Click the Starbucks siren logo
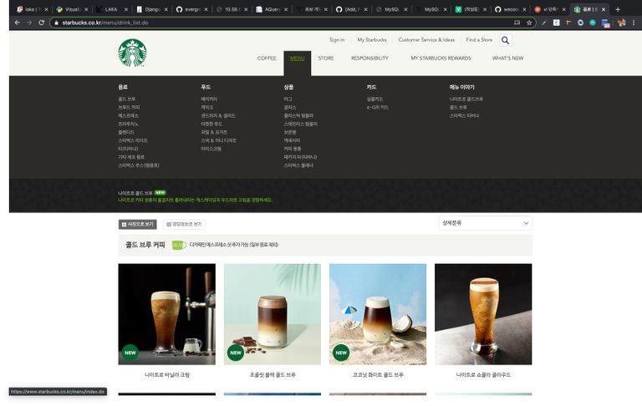642x406 pixels. 132,53
